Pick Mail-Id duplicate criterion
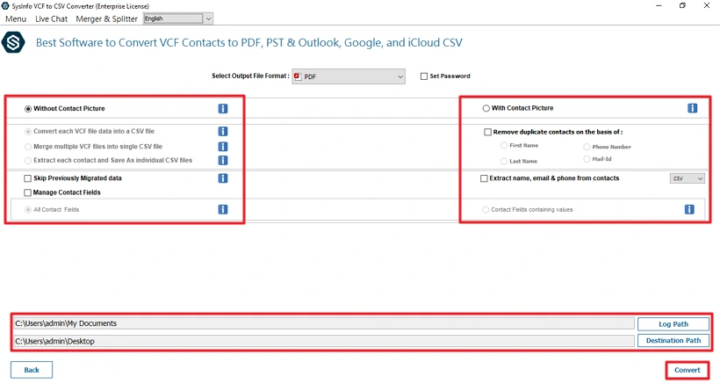 pos(587,159)
